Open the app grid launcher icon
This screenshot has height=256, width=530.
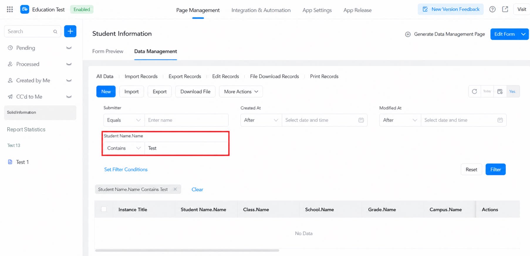pyautogui.click(x=10, y=9)
